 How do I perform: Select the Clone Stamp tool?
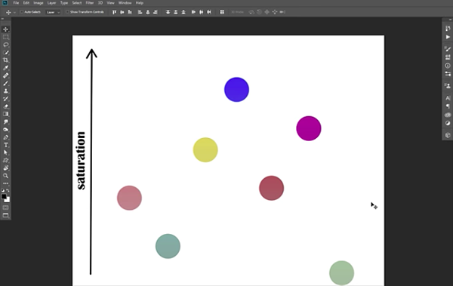pos(5,91)
